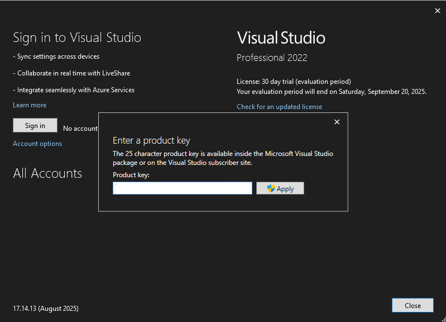Click the Apply button with shield icon
The width and height of the screenshot is (446, 322).
(280, 188)
